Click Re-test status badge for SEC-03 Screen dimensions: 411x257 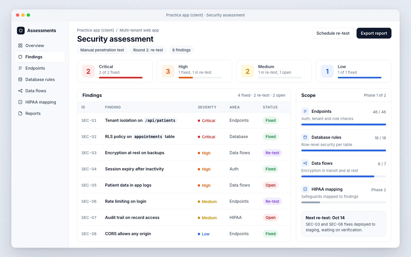(272, 153)
